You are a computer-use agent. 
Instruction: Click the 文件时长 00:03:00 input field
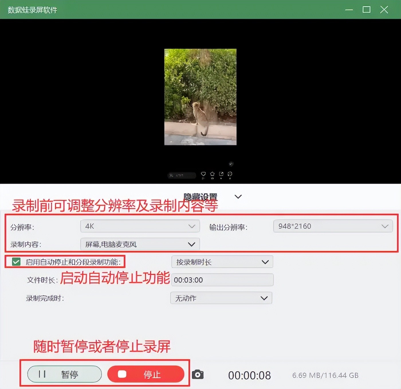[x=222, y=280]
